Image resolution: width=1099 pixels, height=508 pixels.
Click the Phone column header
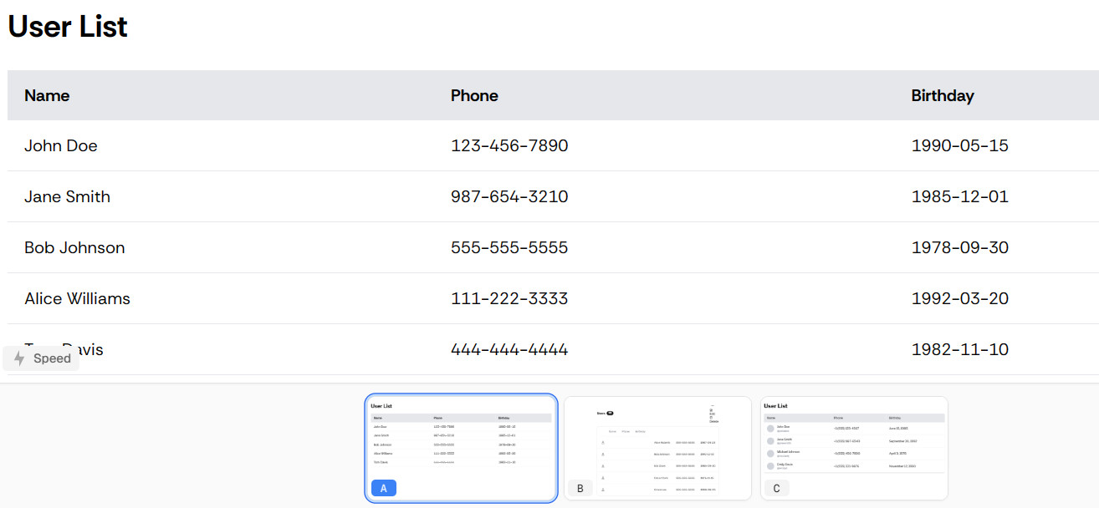[x=474, y=95]
